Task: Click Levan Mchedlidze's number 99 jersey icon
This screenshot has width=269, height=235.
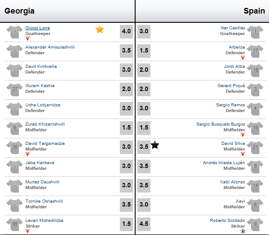Action: tap(15, 224)
